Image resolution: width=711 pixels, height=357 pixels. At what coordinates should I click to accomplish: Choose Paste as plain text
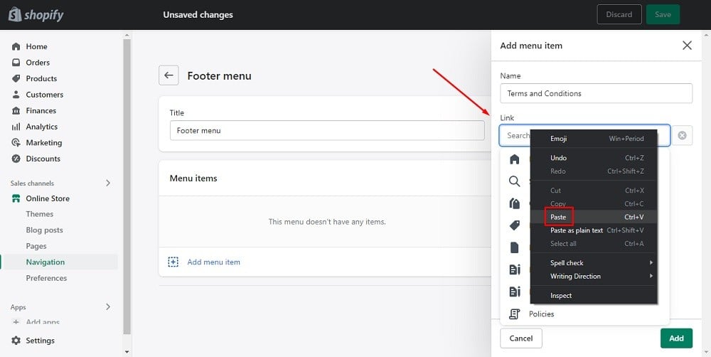(594, 230)
